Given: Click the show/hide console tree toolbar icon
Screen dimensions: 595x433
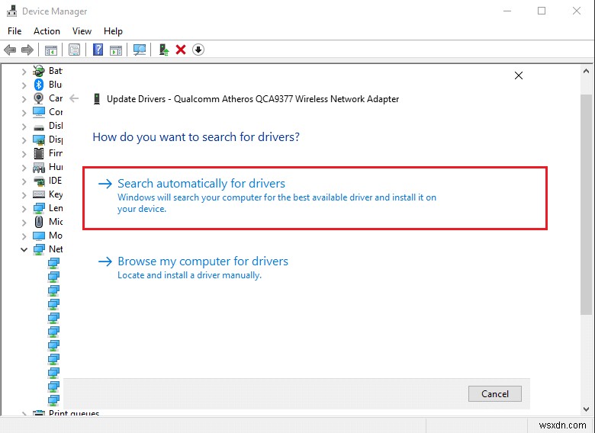Looking at the screenshot, I should (51, 50).
